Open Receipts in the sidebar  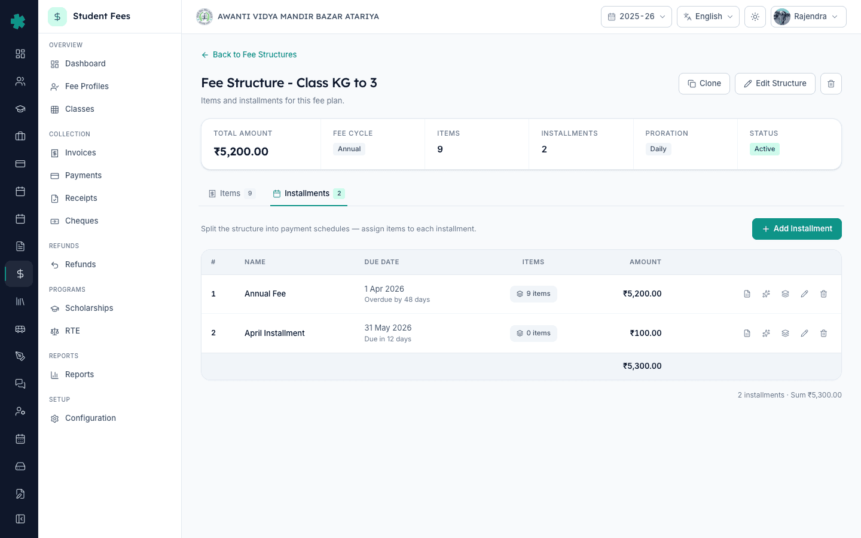coord(109,198)
